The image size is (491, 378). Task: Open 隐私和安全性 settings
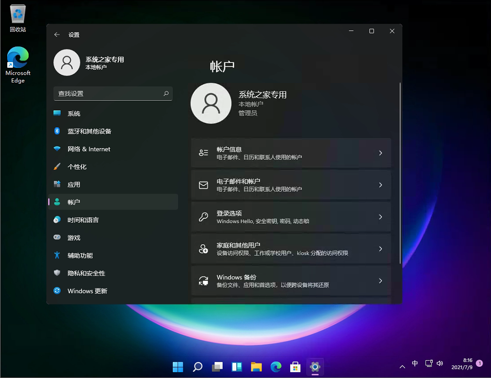[x=87, y=273]
